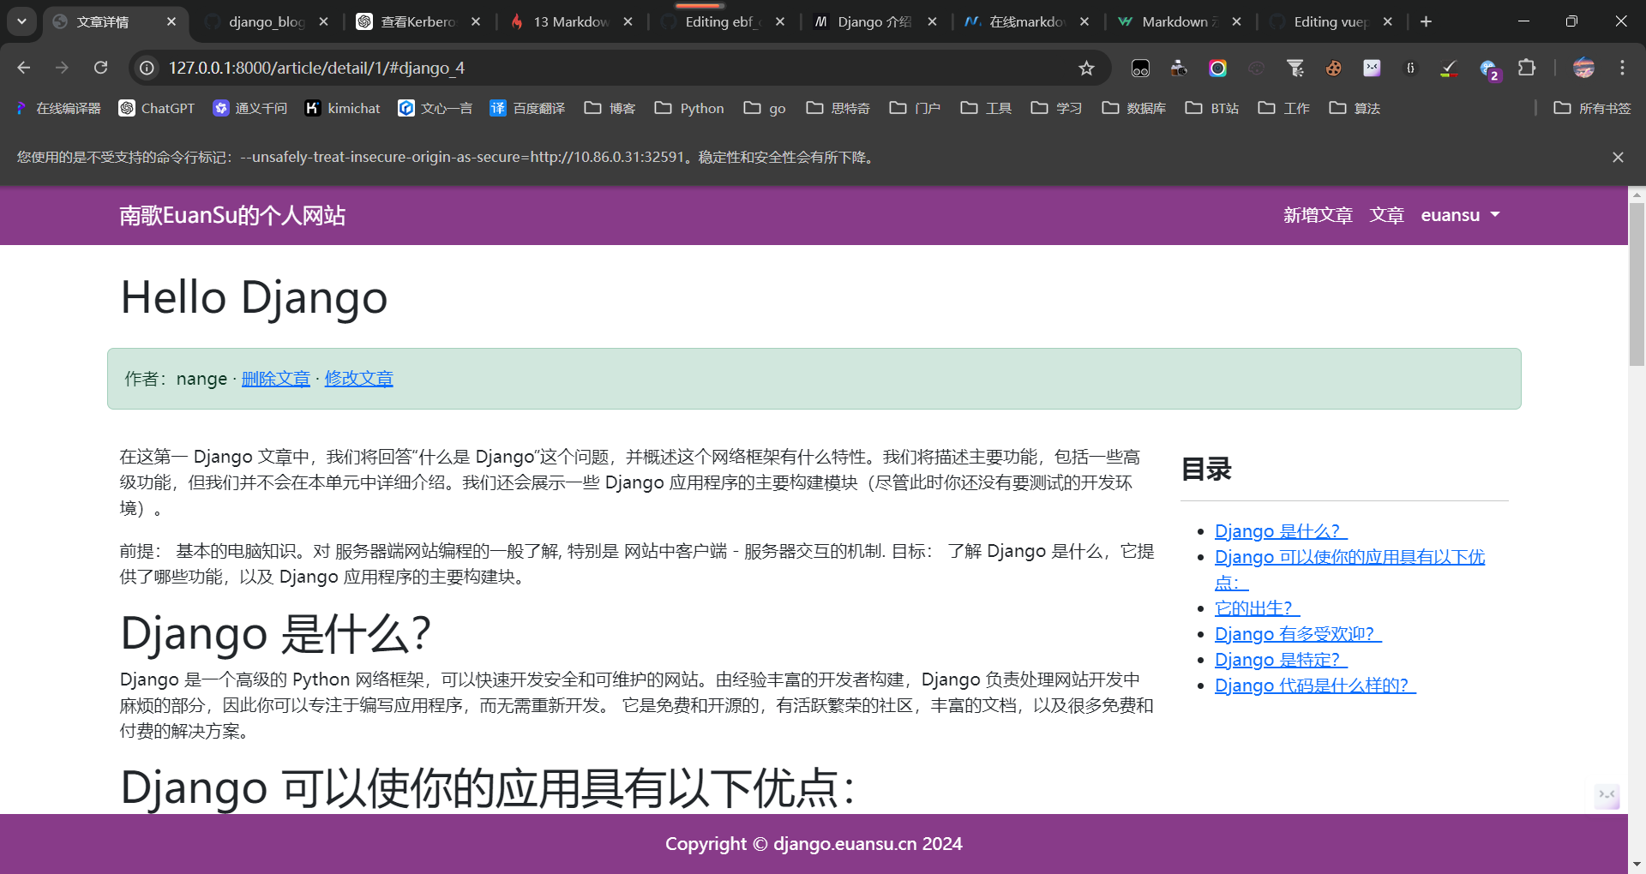Expand the 所有书签 folder
This screenshot has height=874, width=1646.
(x=1592, y=108)
